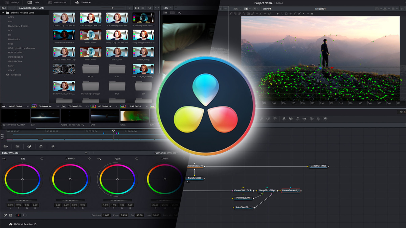Switch to the Timeline tab

(83, 2)
